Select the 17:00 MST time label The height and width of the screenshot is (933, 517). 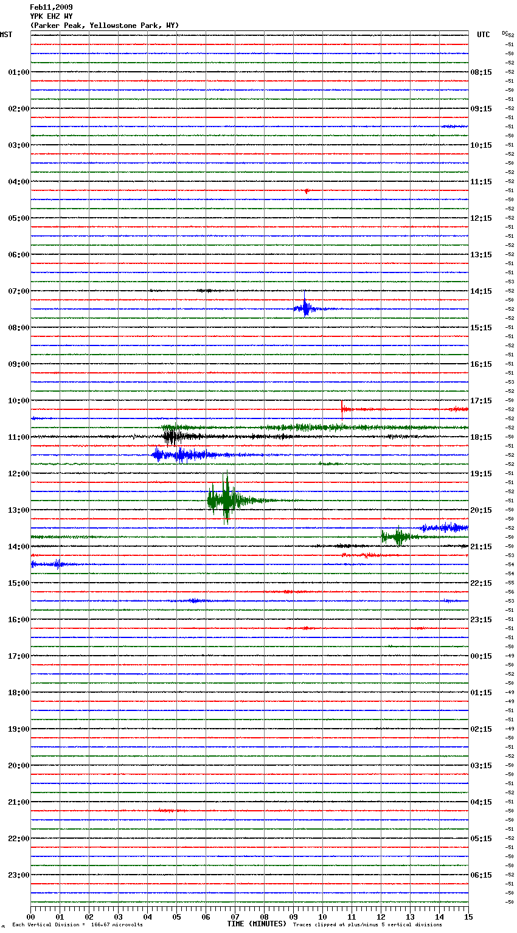coord(18,656)
